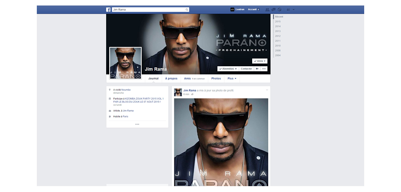This screenshot has width=401, height=192.
Task: Open the notifications globe icon
Action: (279, 9)
